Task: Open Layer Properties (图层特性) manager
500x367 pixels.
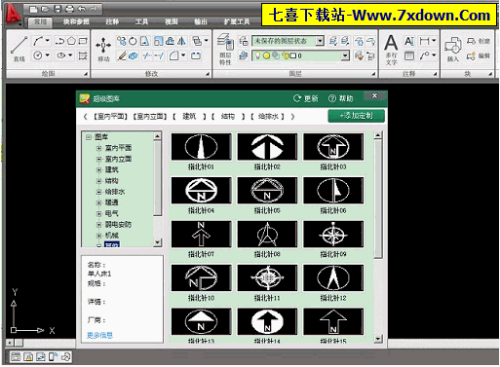Action: (225, 49)
